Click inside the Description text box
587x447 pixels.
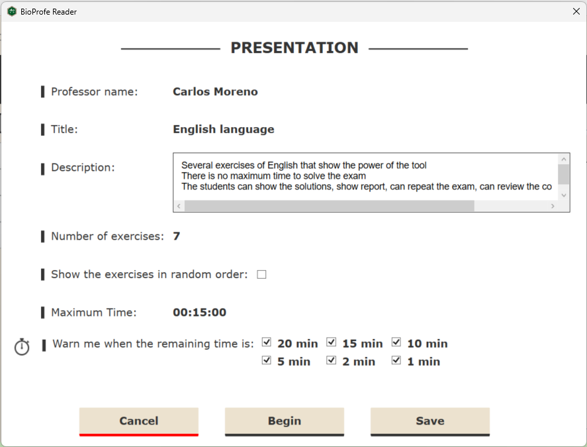click(364, 179)
